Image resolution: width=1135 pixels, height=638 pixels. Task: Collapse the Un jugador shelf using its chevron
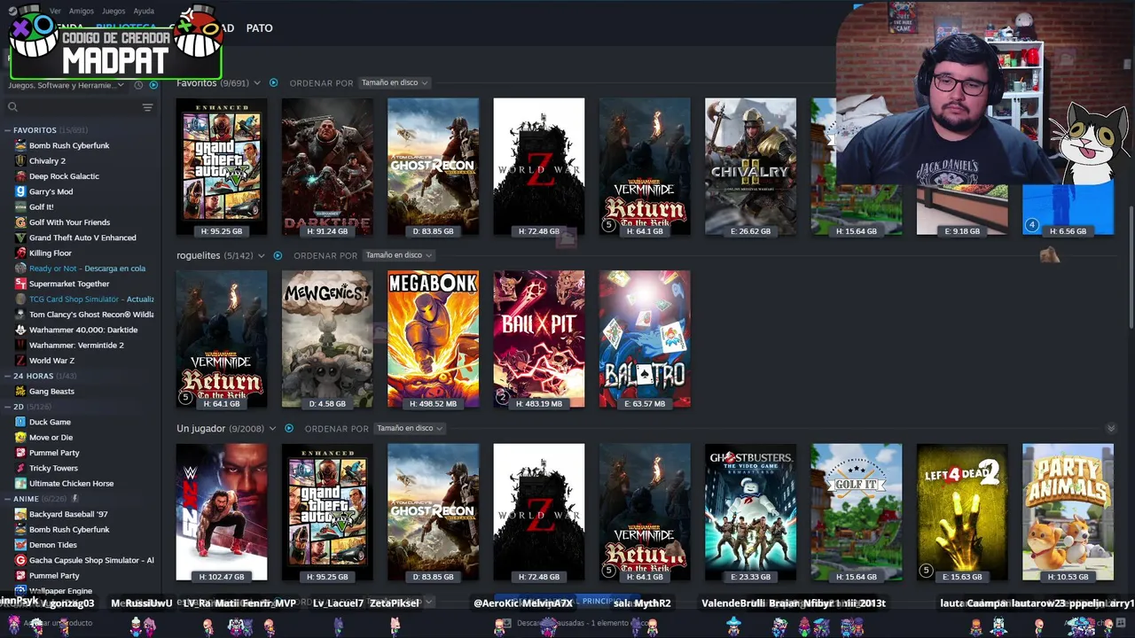[1110, 428]
